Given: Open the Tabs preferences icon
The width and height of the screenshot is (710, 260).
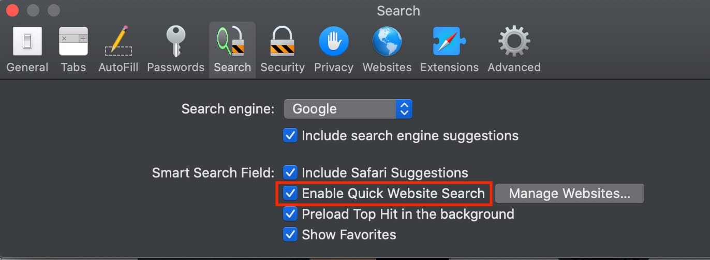Looking at the screenshot, I should 73,42.
